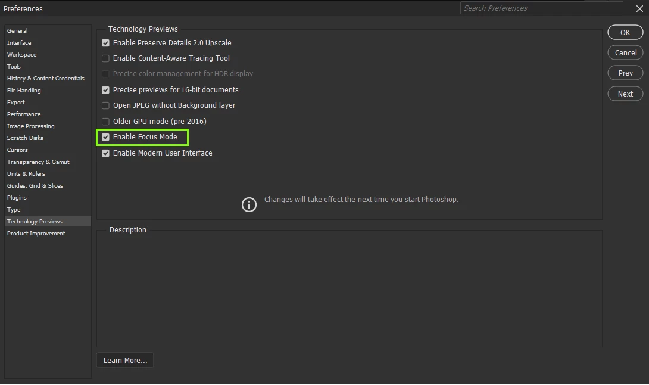Toggle Precise previews for 16-bit documents
The width and height of the screenshot is (649, 385).
(x=105, y=90)
